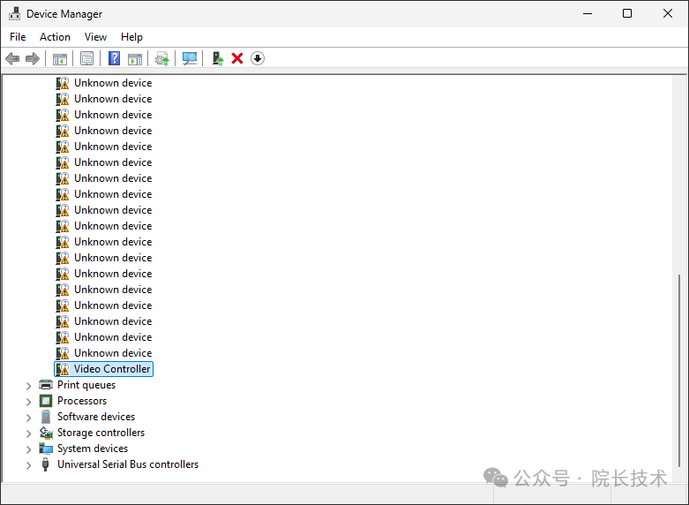Select the Video Controller entry
This screenshot has width=689, height=505.
point(104,369)
